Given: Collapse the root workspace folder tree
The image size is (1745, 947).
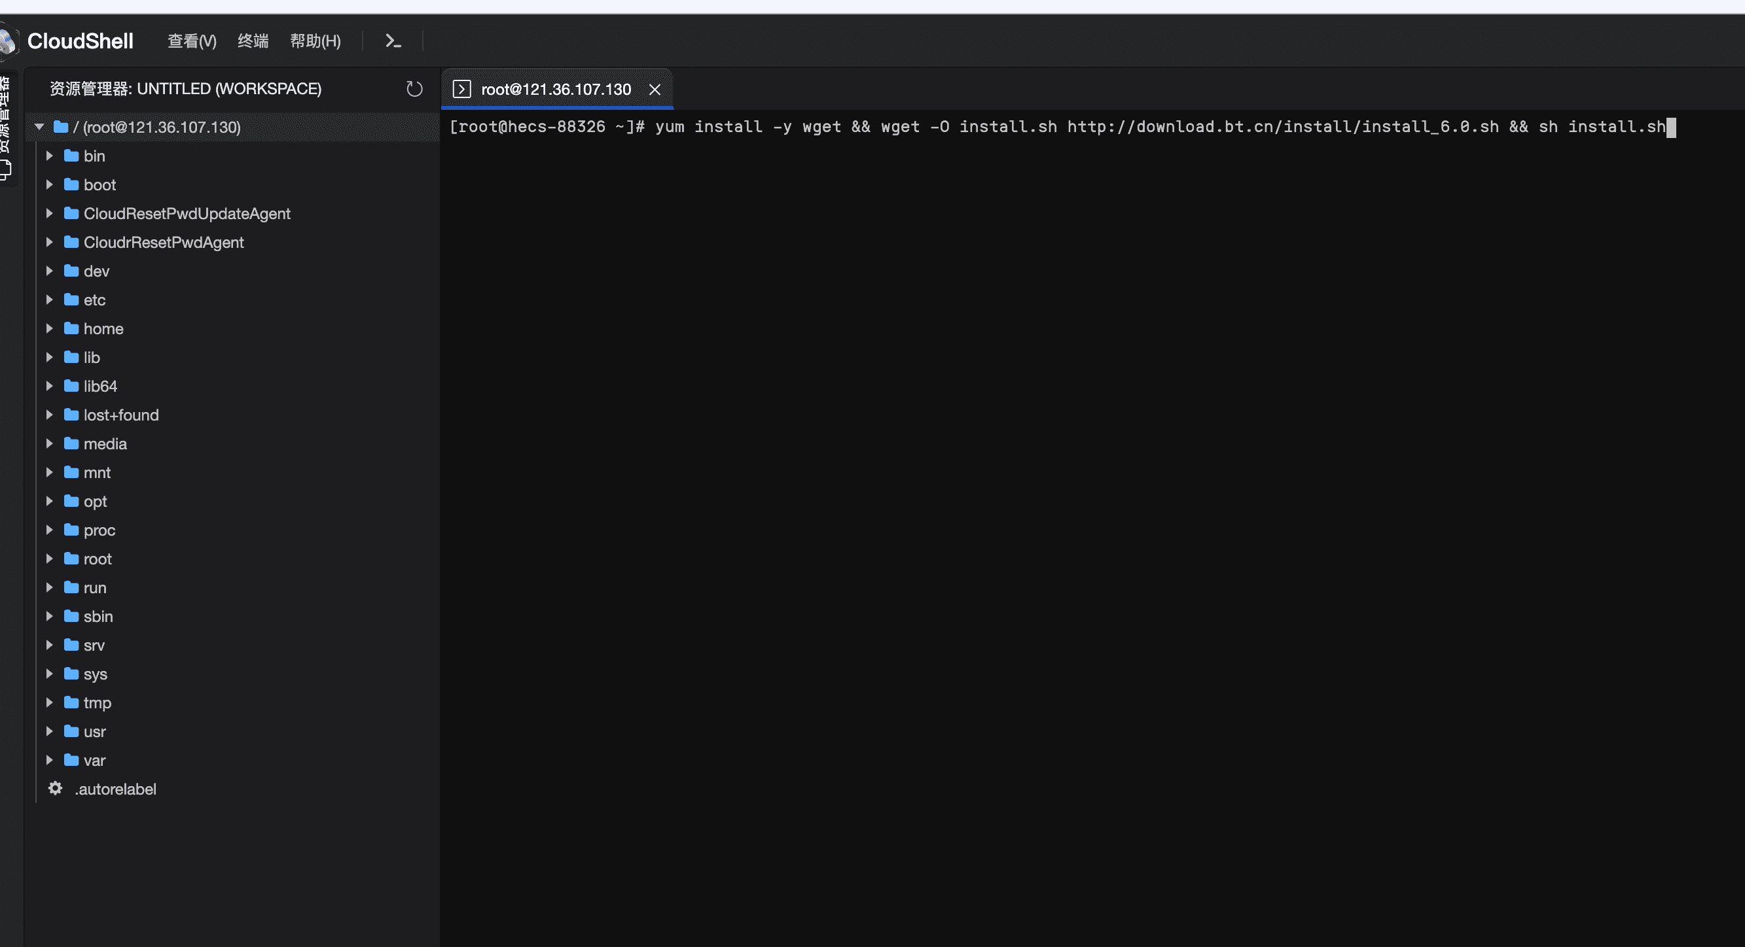Looking at the screenshot, I should pyautogui.click(x=39, y=127).
